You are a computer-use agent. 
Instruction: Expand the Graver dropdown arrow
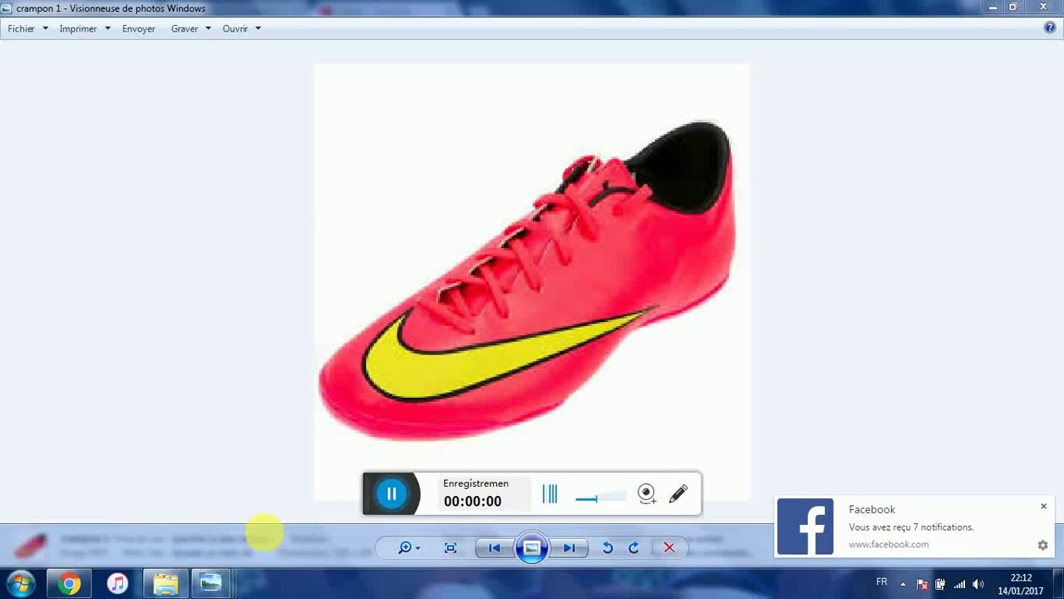click(x=208, y=28)
